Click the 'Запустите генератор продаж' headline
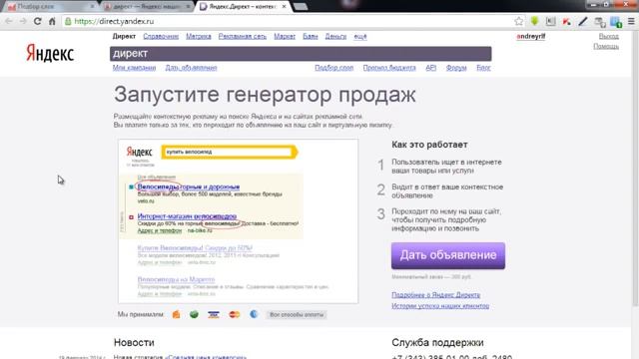This screenshot has height=359, width=639. point(265,95)
